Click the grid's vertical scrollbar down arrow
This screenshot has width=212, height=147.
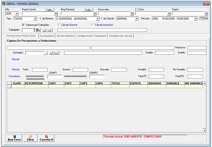click(x=204, y=130)
